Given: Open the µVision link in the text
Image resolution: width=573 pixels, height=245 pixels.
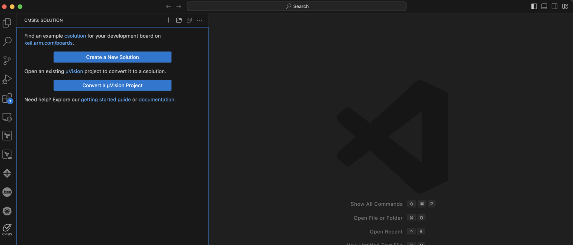Looking at the screenshot, I should point(74,71).
